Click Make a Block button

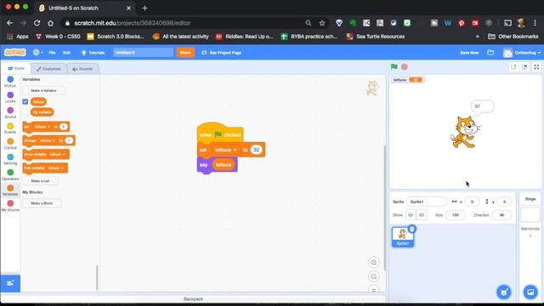(42, 203)
